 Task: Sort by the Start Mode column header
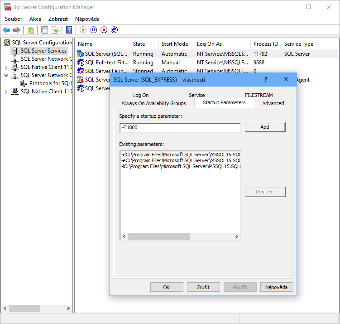[176, 44]
